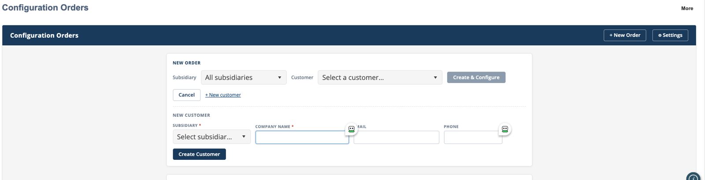Image resolution: width=705 pixels, height=180 pixels.
Task: Click the password manager icon in Company Name field
Action: click(351, 129)
